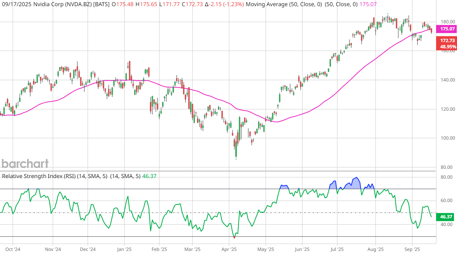
Task: Click the Oct '24 date axis label
Action: pyautogui.click(x=13, y=249)
